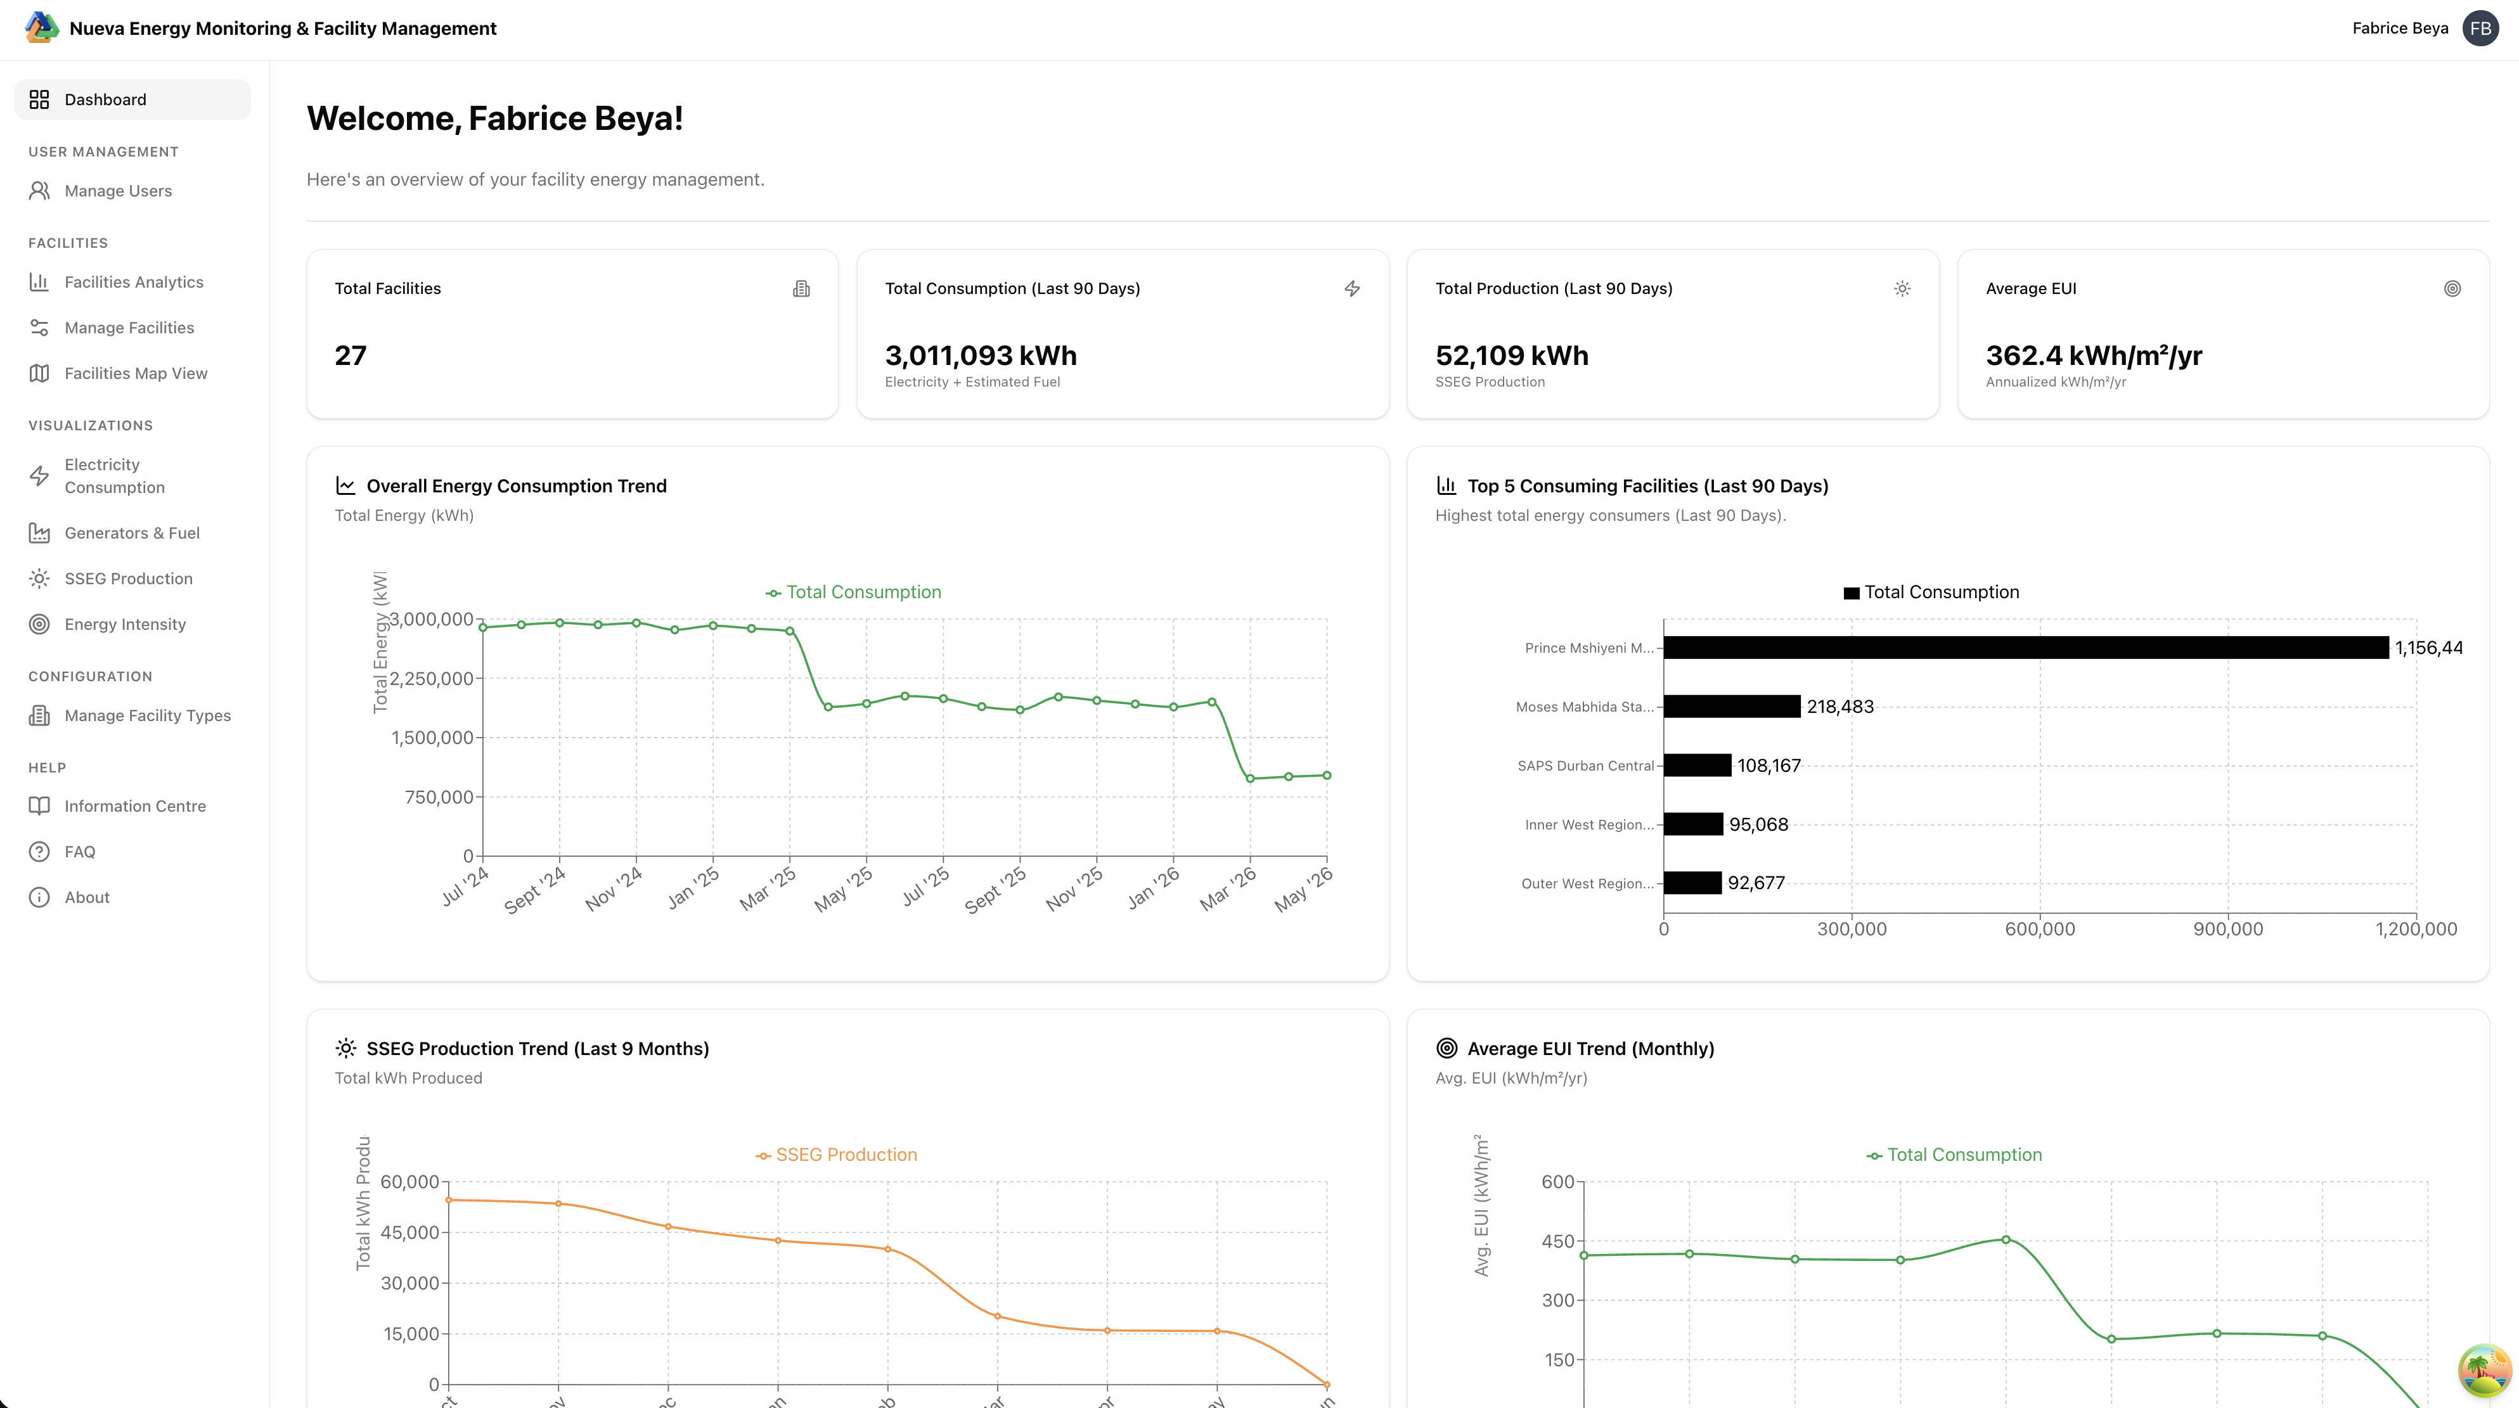Click the Total Facilities card value 27
The image size is (2519, 1408).
351,355
